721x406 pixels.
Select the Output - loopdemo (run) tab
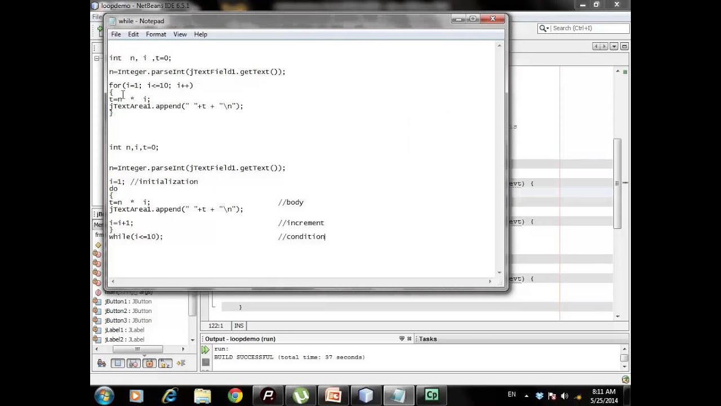[x=240, y=339]
